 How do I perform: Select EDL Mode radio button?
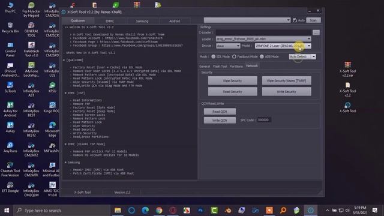coord(214,56)
